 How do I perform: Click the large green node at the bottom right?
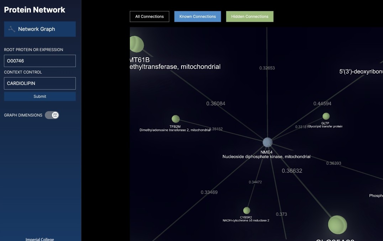[337, 225]
